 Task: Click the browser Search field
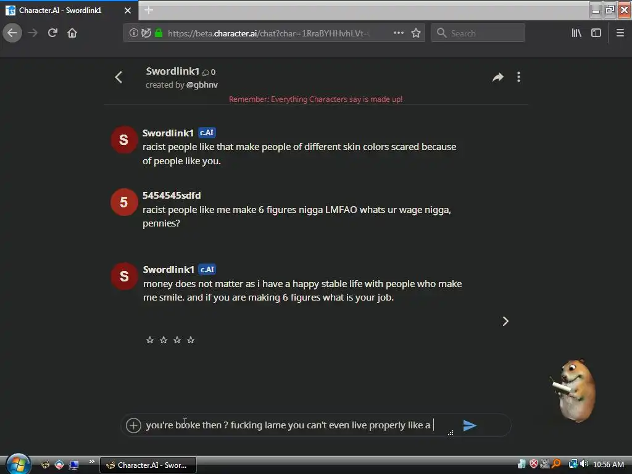coord(478,33)
